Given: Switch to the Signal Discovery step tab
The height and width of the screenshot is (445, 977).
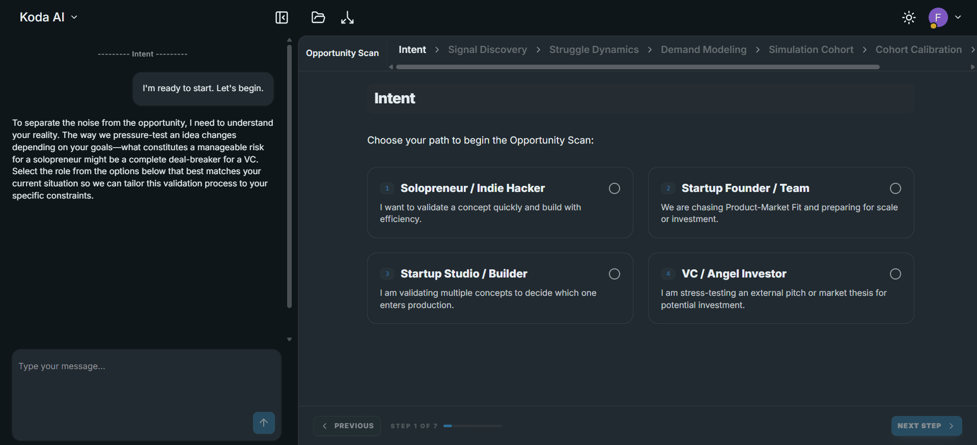Looking at the screenshot, I should point(487,49).
